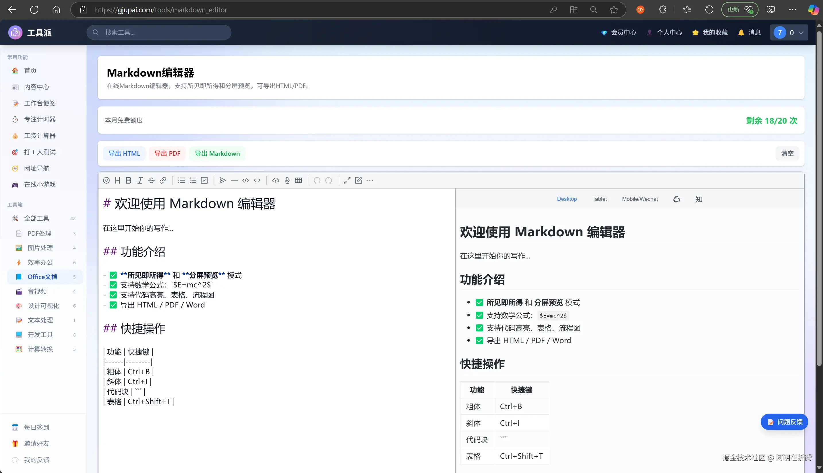Open 消息 notifications
This screenshot has height=473, width=823.
[750, 32]
